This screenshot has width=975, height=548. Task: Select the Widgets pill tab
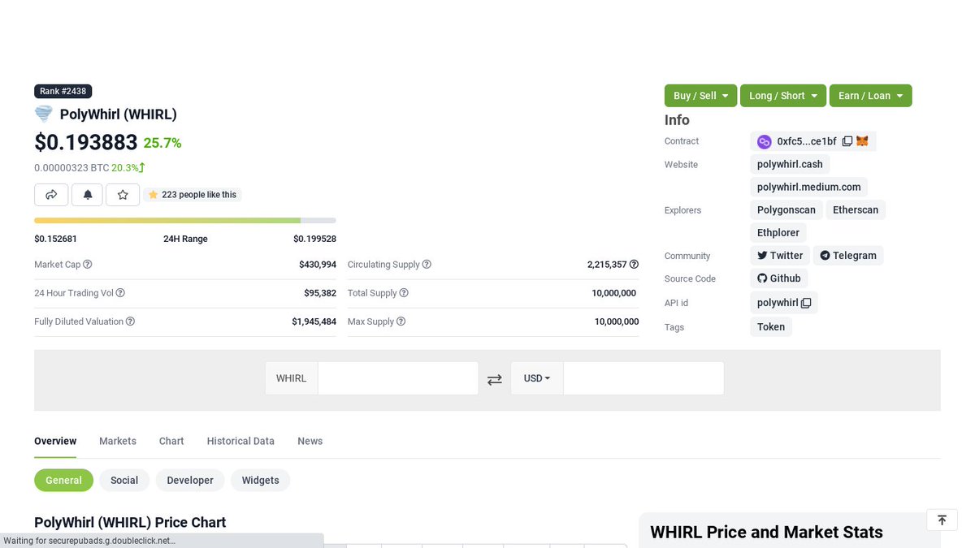261,480
